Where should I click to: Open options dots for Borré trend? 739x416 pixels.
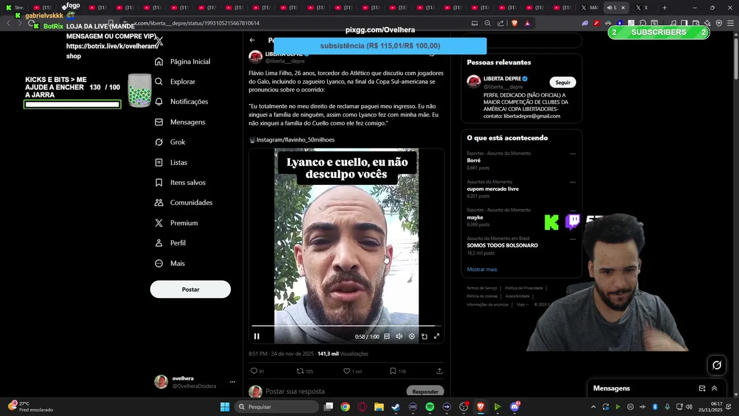point(573,154)
